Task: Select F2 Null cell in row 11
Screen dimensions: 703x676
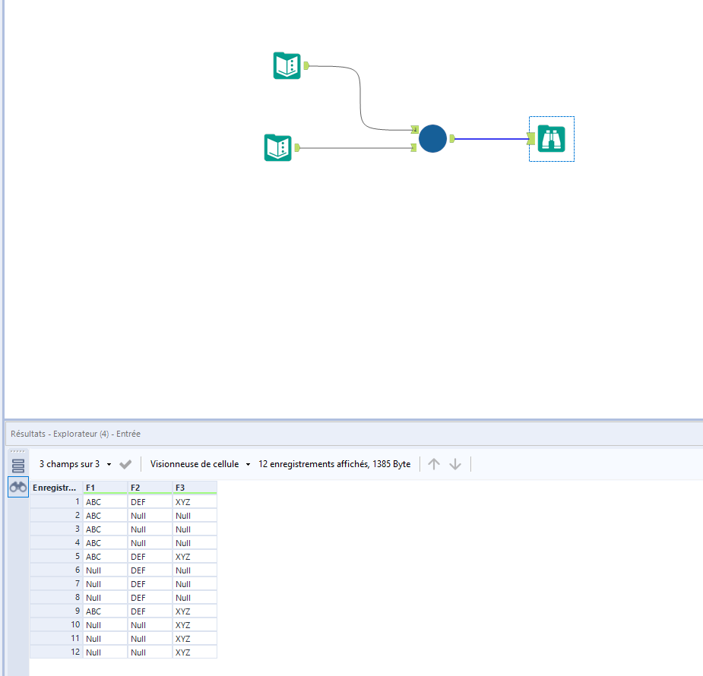Action: (x=150, y=638)
